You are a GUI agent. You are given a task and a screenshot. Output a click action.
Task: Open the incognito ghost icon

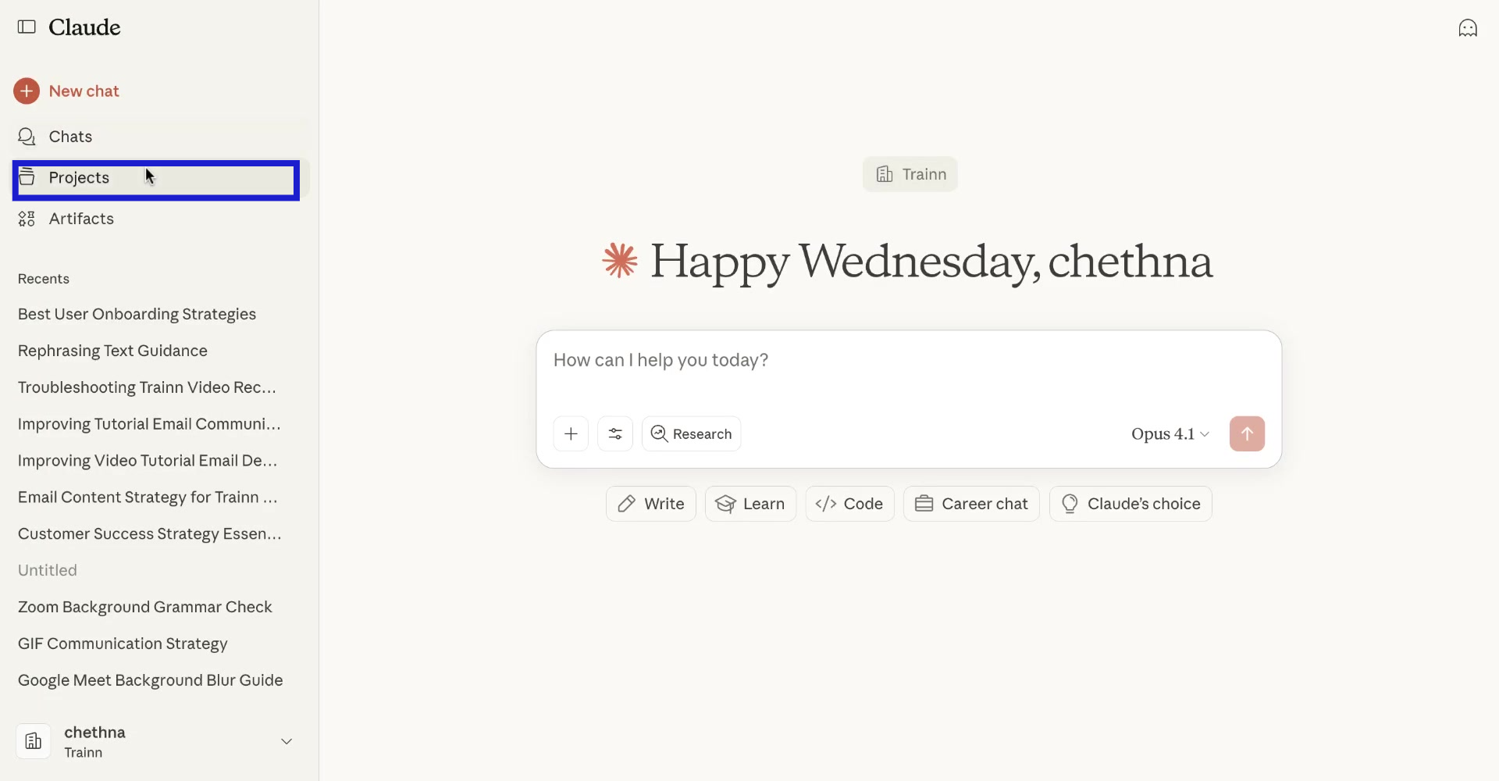[1468, 28]
